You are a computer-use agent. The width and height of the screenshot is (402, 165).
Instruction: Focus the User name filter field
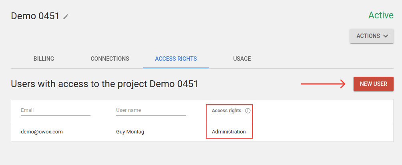tap(151, 111)
